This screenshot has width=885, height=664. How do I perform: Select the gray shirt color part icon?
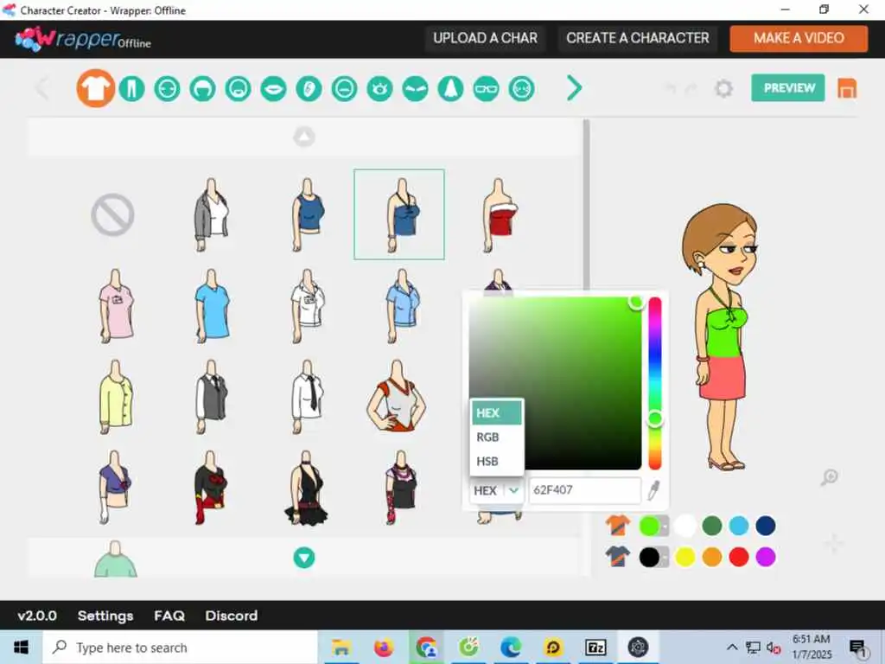click(617, 557)
